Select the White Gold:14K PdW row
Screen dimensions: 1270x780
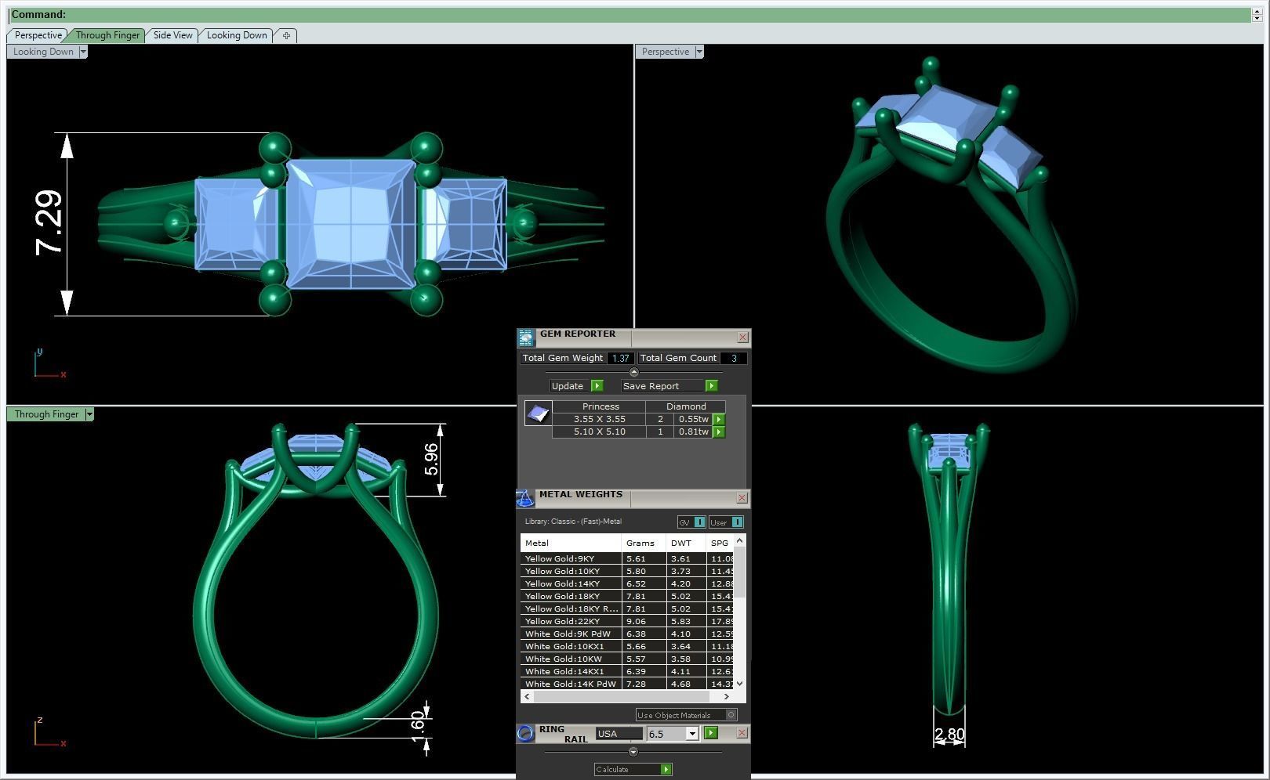click(628, 684)
